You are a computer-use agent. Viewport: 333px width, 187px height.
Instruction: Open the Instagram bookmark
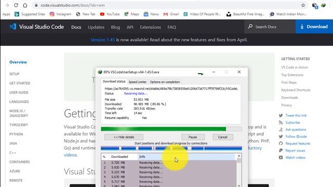pyautogui.click(x=60, y=14)
